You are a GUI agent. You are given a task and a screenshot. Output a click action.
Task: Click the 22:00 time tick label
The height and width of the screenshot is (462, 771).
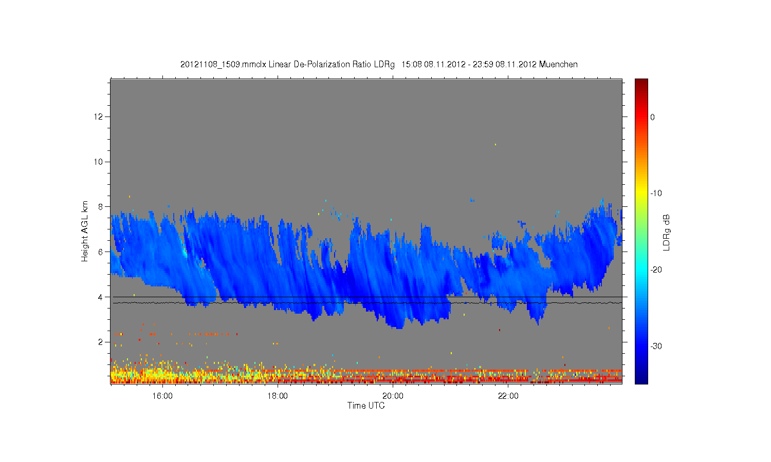508,396
